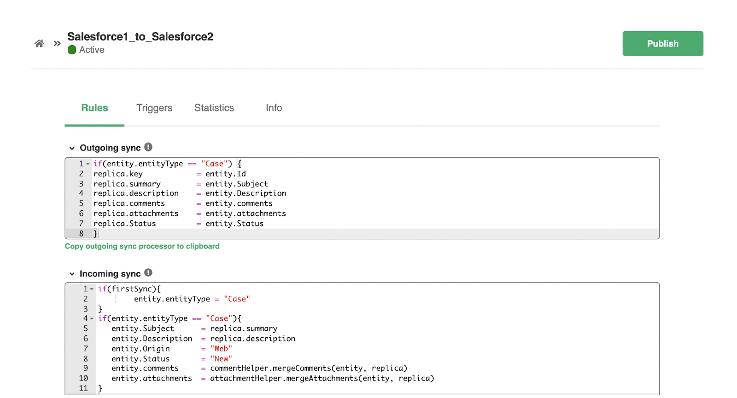Open the Outgoing sync info icon
The width and height of the screenshot is (737, 398).
point(148,147)
